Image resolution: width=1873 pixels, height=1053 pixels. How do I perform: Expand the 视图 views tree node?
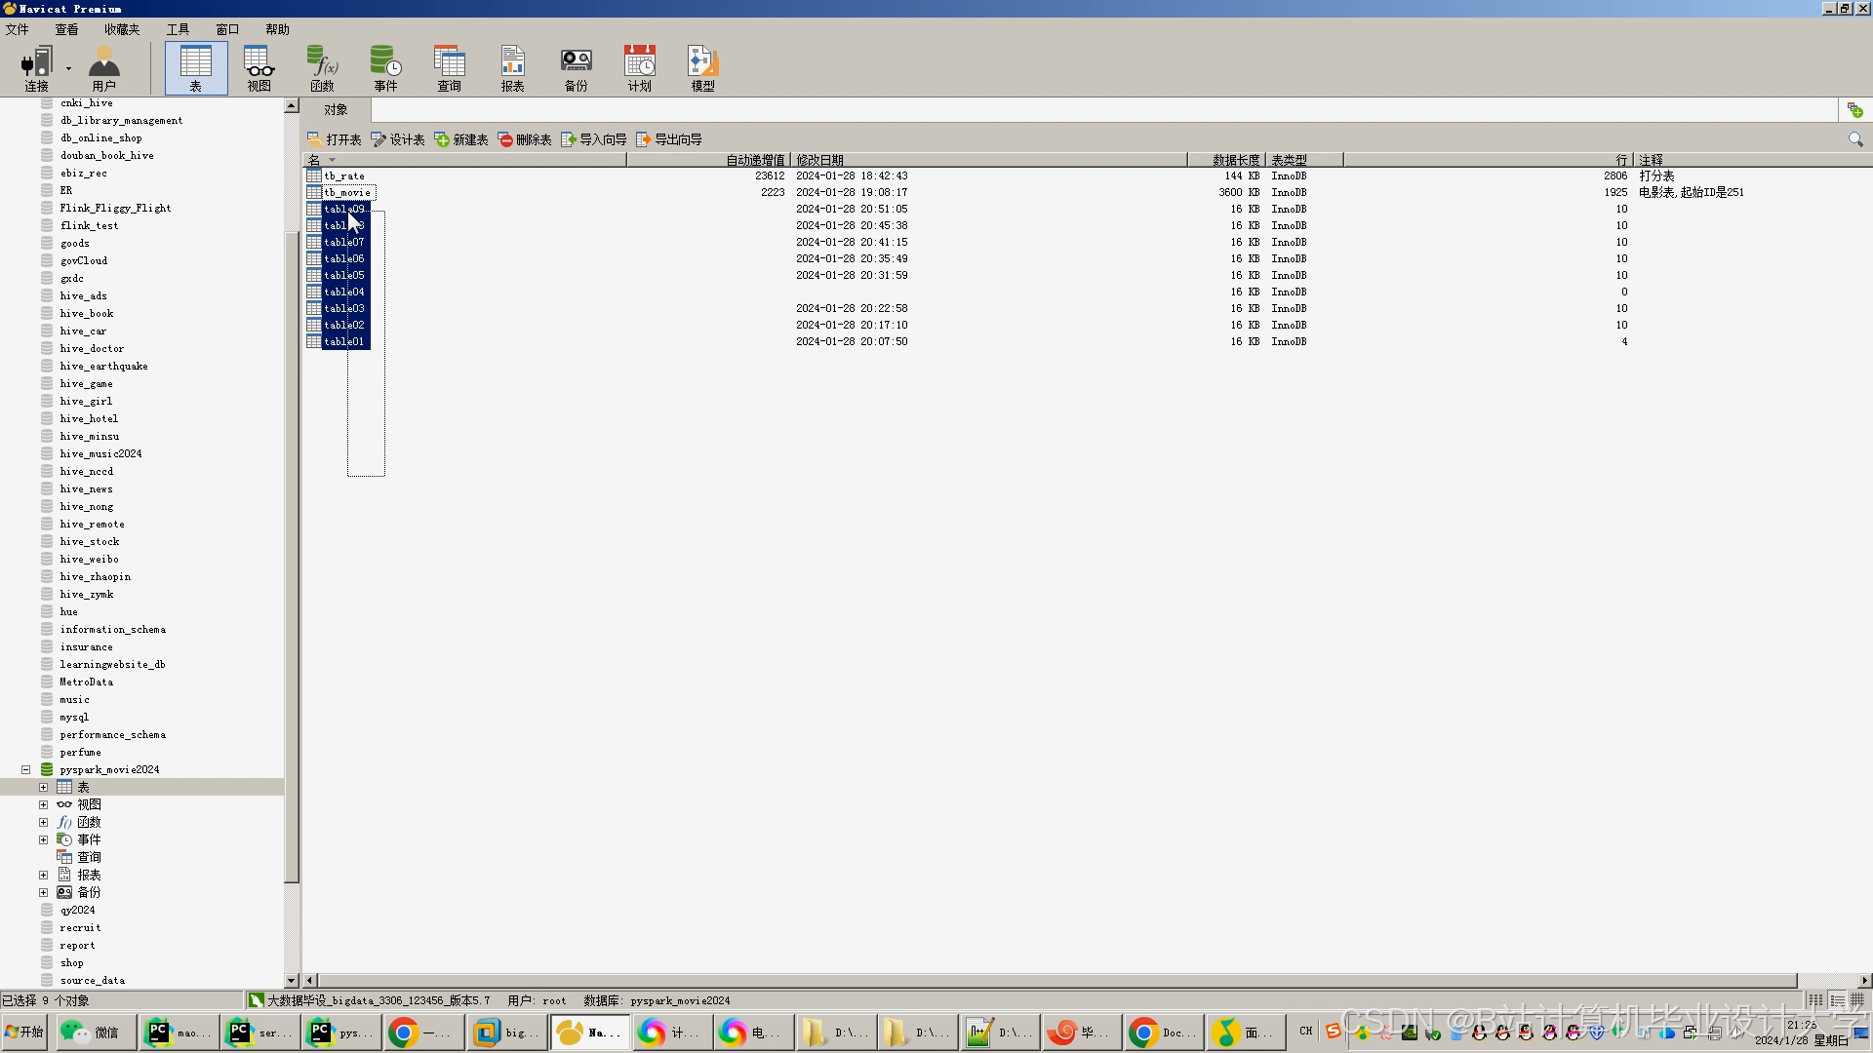tap(43, 805)
